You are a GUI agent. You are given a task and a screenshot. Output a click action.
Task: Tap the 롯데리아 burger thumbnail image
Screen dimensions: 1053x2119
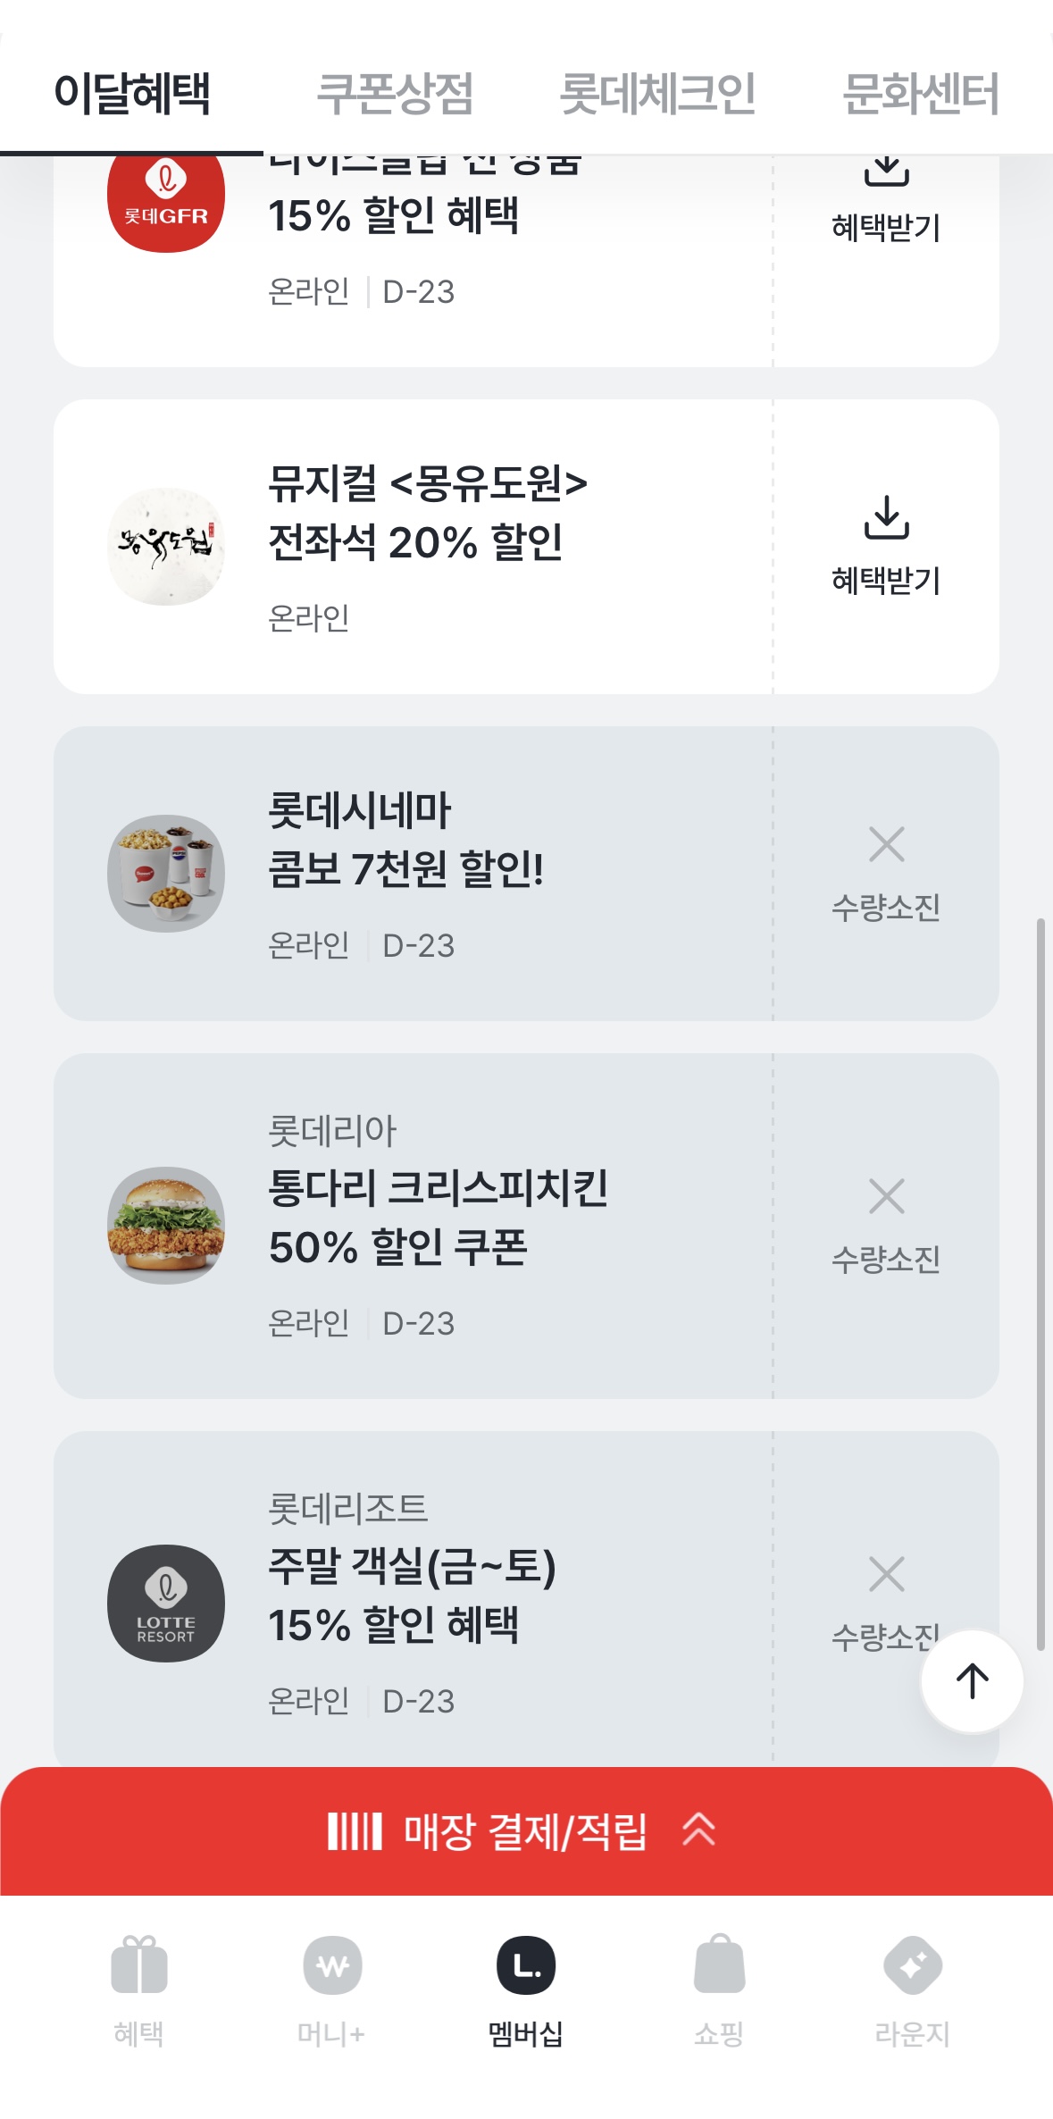point(166,1226)
